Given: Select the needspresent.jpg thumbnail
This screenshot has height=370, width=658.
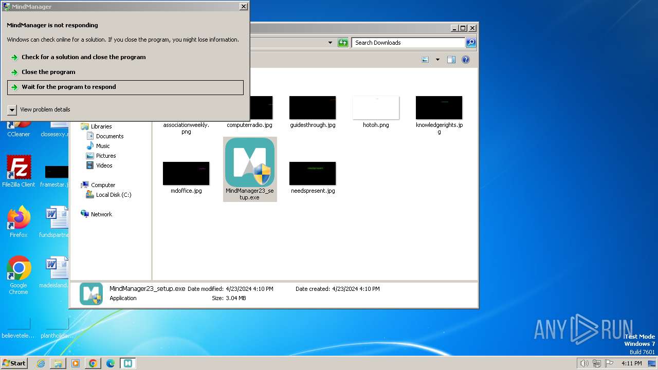Looking at the screenshot, I should pyautogui.click(x=313, y=173).
